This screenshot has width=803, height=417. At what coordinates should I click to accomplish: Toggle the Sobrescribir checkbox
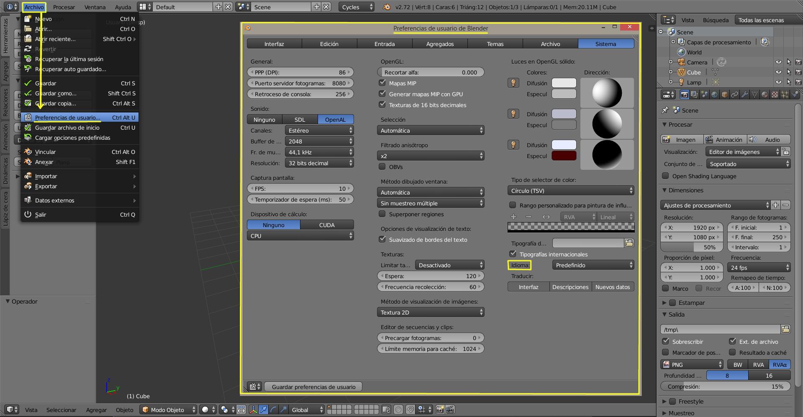(665, 341)
